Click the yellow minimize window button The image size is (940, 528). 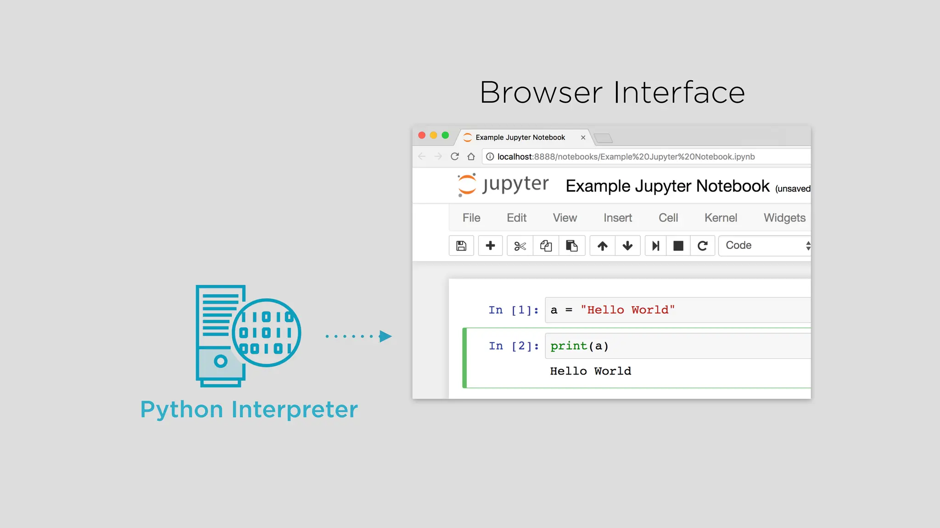[433, 135]
